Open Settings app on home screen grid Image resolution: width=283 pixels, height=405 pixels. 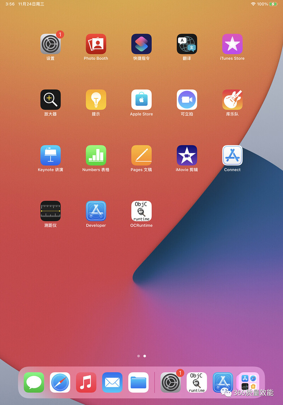pos(50,44)
